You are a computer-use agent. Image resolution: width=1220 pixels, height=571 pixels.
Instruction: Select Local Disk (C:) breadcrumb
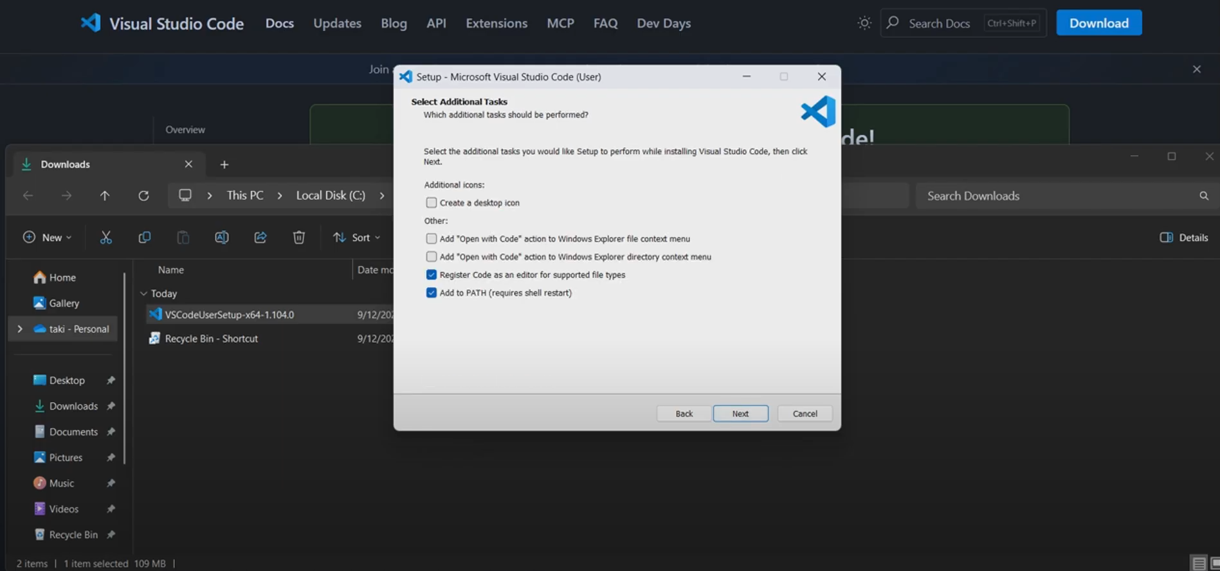pyautogui.click(x=331, y=195)
